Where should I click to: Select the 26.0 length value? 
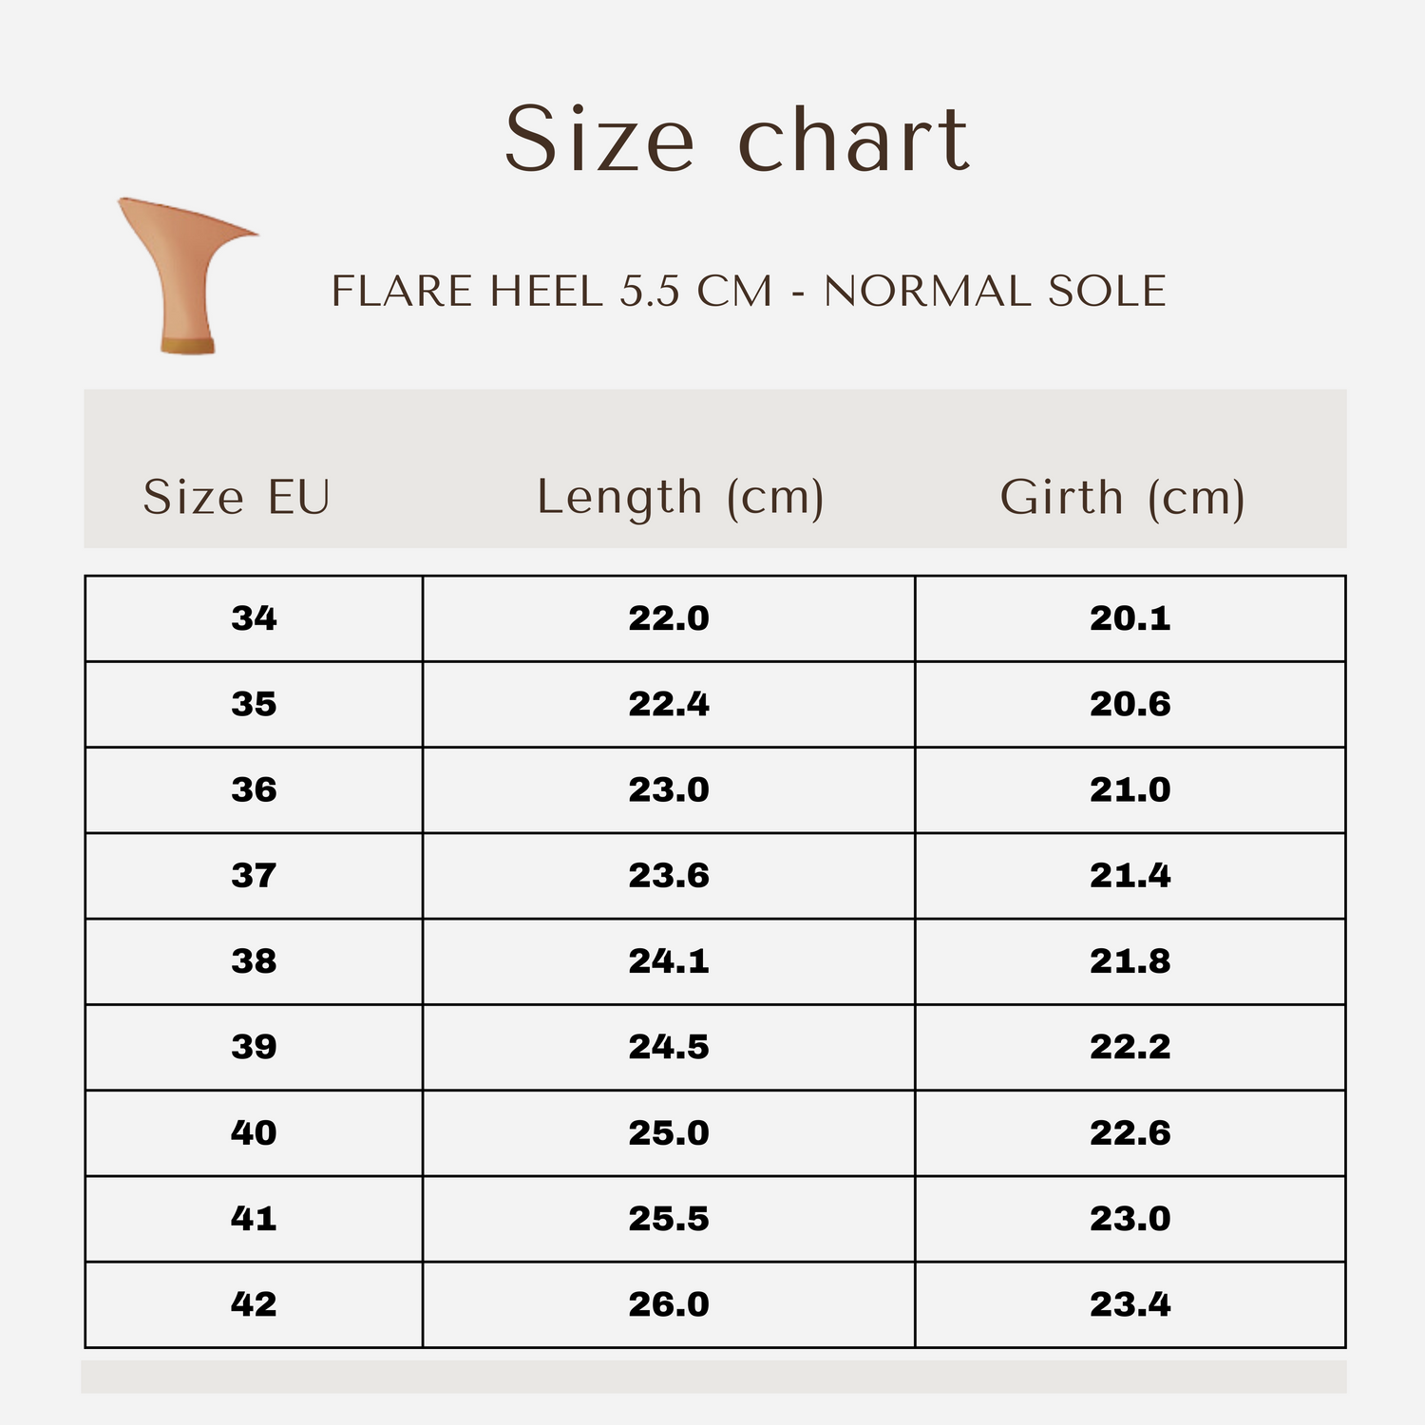tap(669, 1304)
